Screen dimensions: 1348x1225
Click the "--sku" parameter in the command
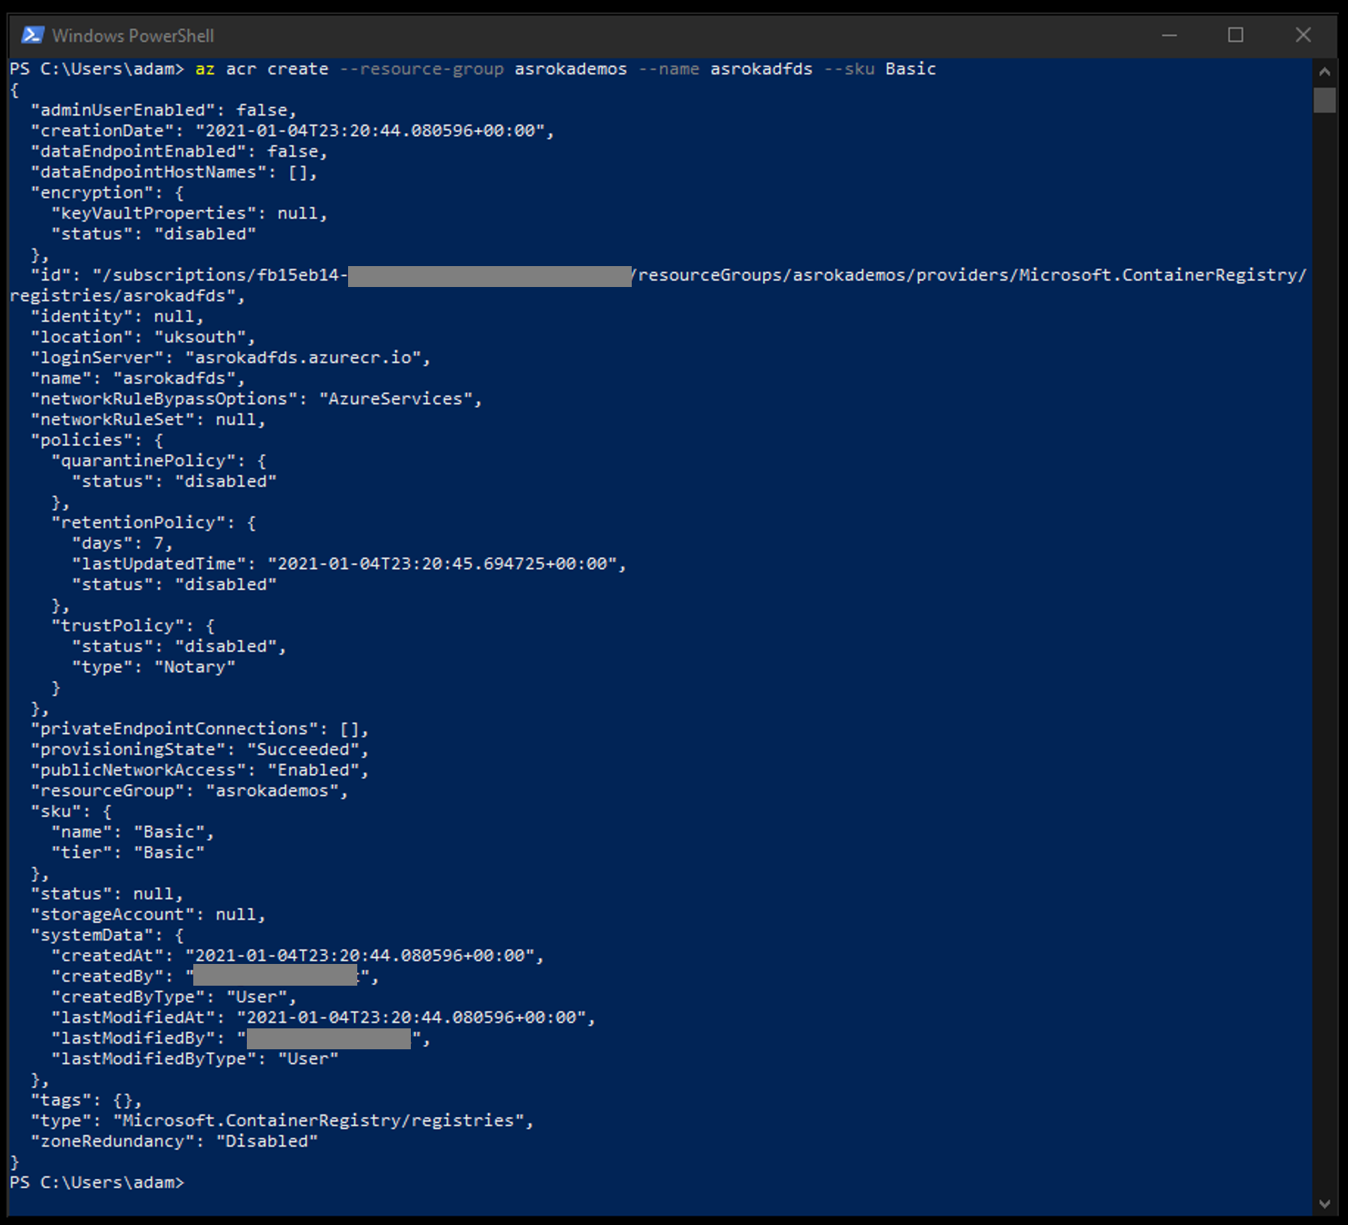point(849,69)
